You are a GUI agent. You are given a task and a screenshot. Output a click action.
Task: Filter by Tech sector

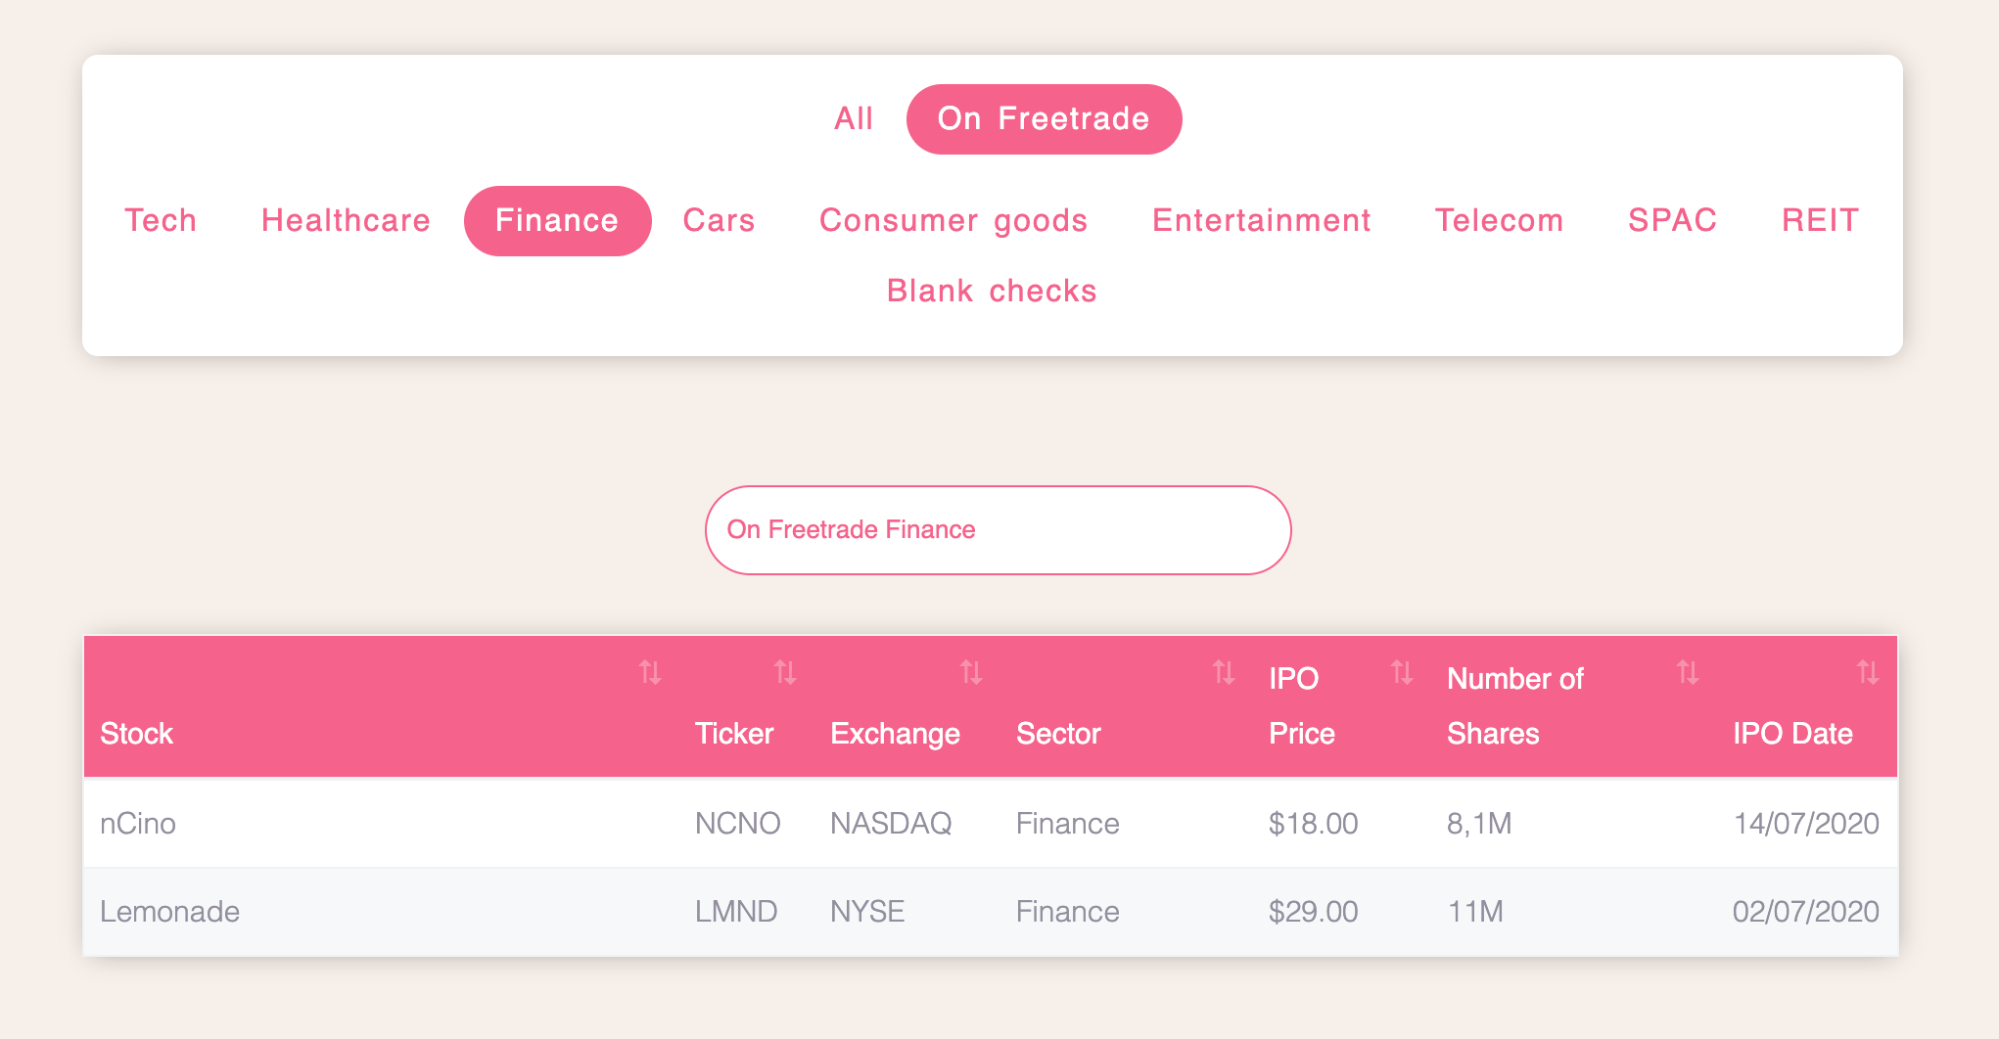[161, 221]
